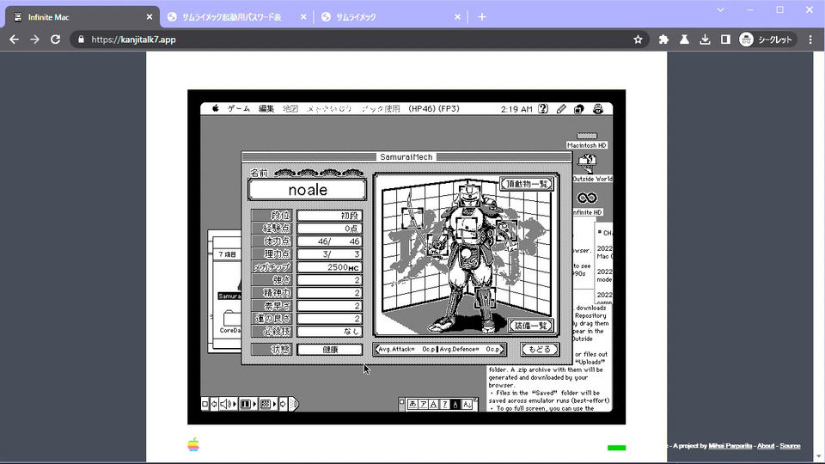Switch to the サムライメック起動用パスワード表 browser tab
This screenshot has height=464, width=825.
pyautogui.click(x=231, y=17)
